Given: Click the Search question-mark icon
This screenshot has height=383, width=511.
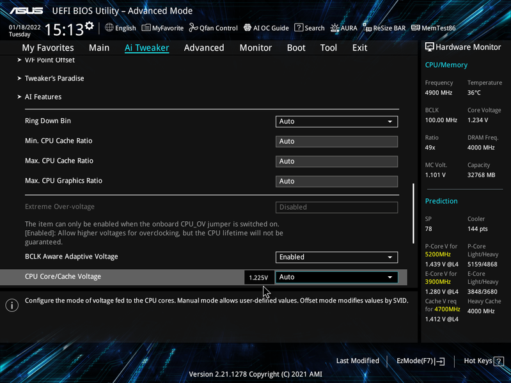Looking at the screenshot, I should pos(299,27).
